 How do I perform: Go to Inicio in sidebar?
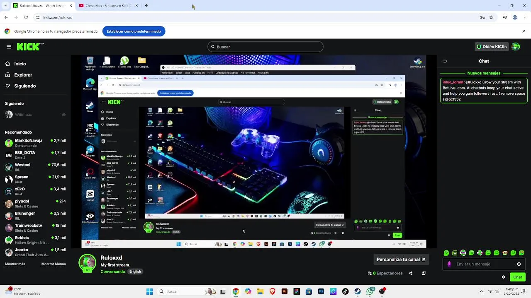pyautogui.click(x=16, y=64)
